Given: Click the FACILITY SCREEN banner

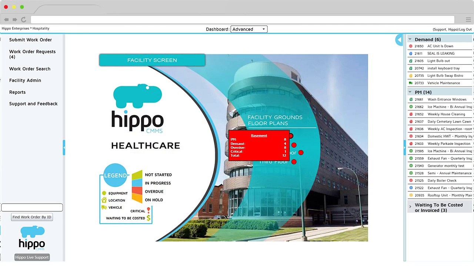Looking at the screenshot, I should click(152, 60).
